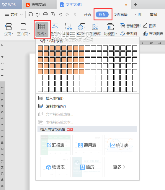Screen dimensions: 165x190
Task: Click the bottom-right cell of table grid
Action: pyautogui.click(x=135, y=90)
